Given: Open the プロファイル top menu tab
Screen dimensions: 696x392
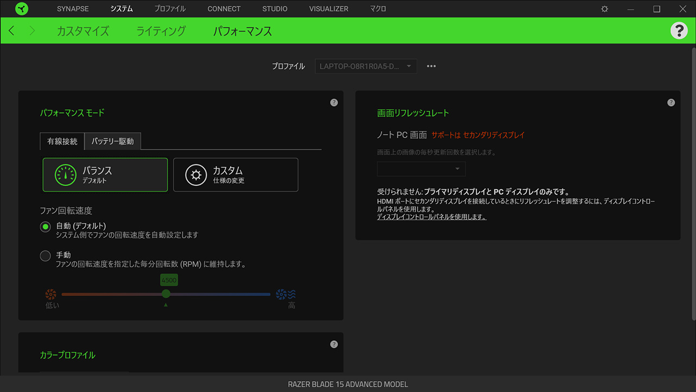Looking at the screenshot, I should click(170, 9).
